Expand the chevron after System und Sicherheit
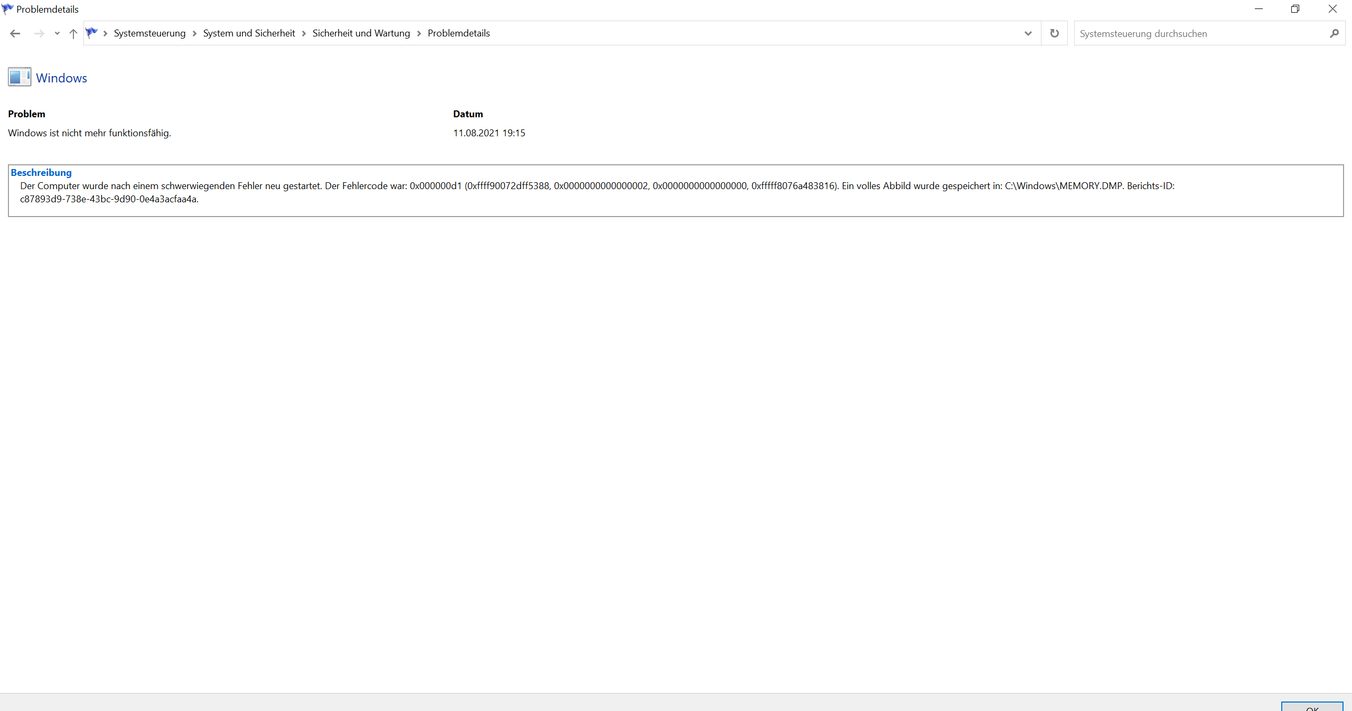The width and height of the screenshot is (1352, 711). (304, 33)
